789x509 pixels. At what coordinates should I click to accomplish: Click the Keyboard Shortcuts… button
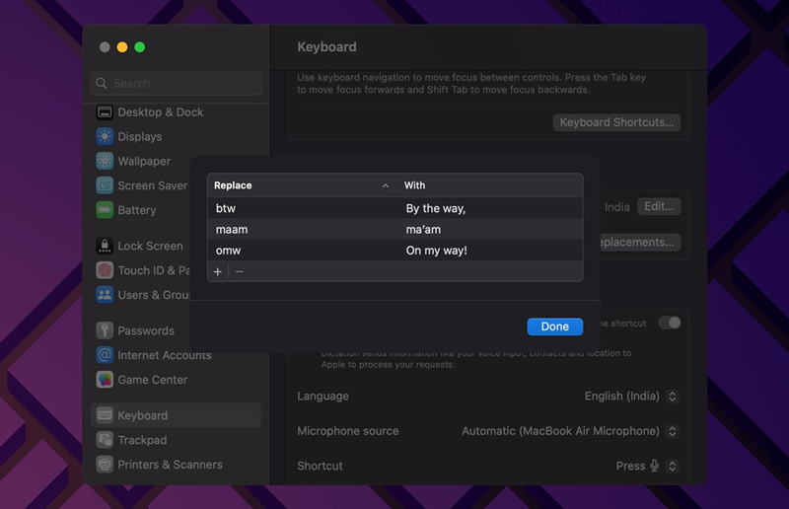[616, 122]
